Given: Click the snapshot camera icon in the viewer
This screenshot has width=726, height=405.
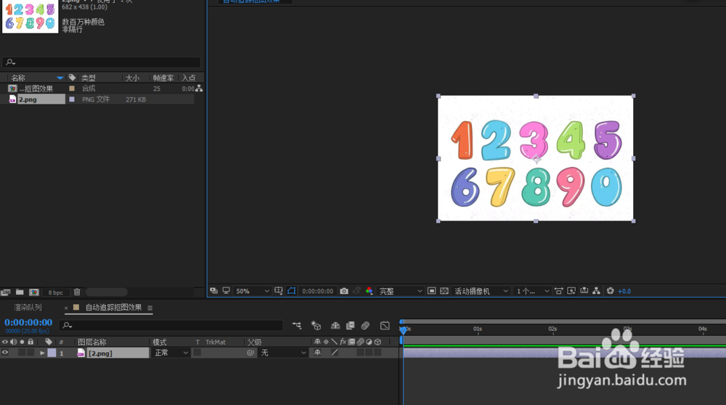Looking at the screenshot, I should tap(344, 290).
